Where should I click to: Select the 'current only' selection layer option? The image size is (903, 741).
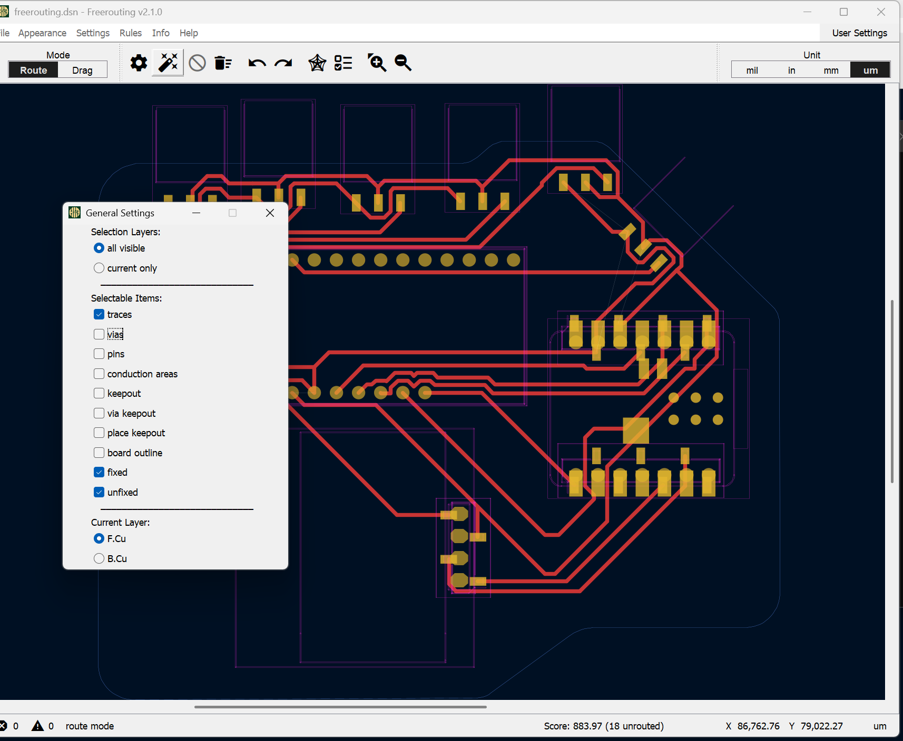pos(99,268)
